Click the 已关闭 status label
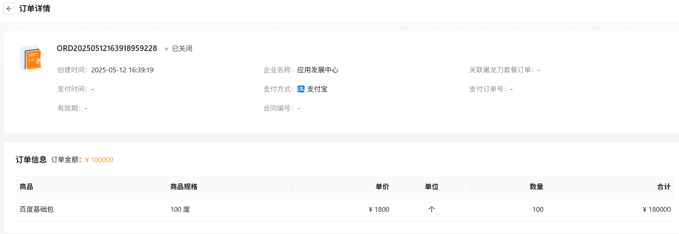The width and height of the screenshot is (679, 234). tap(182, 49)
